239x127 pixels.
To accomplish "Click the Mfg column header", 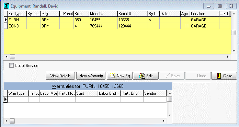I will 50,14.
